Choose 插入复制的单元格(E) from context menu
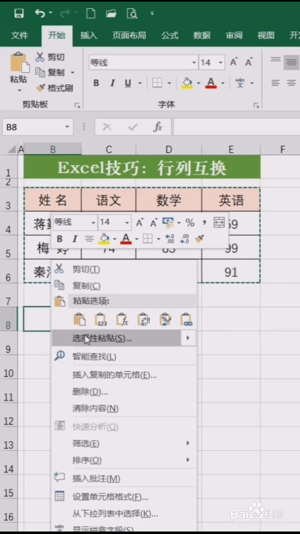Screen dimensions: 300x534 pyautogui.click(x=124, y=375)
